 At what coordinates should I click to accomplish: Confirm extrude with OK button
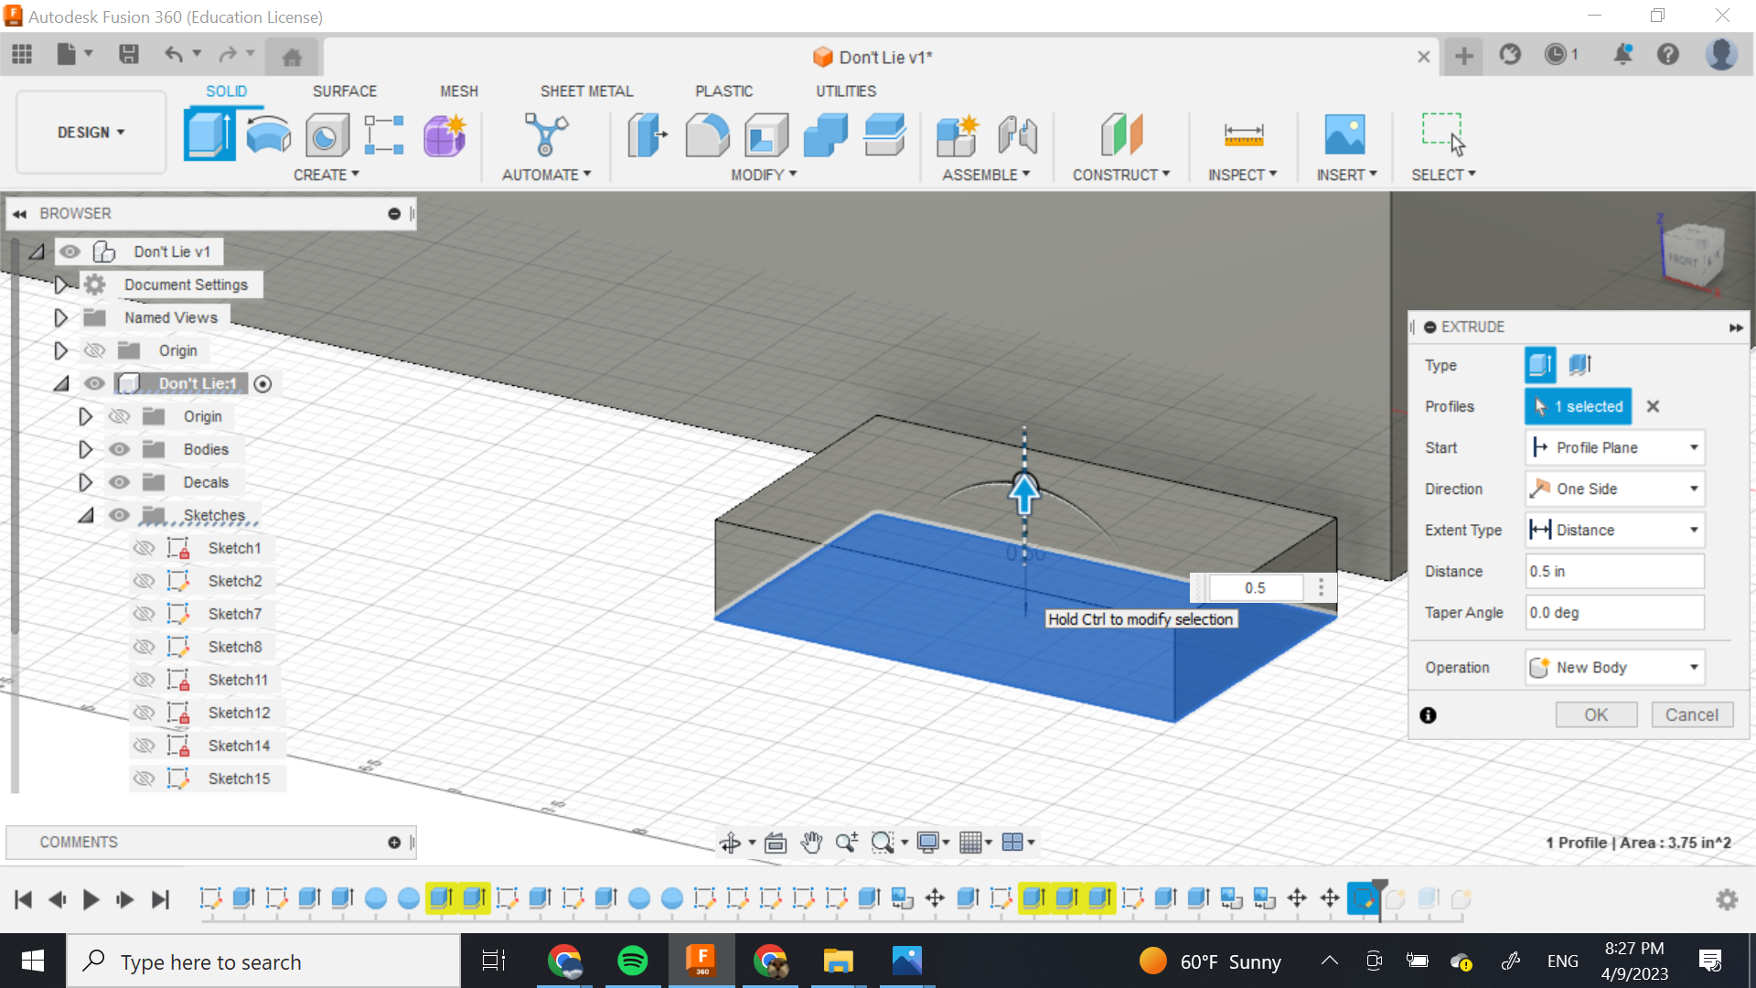click(x=1596, y=714)
